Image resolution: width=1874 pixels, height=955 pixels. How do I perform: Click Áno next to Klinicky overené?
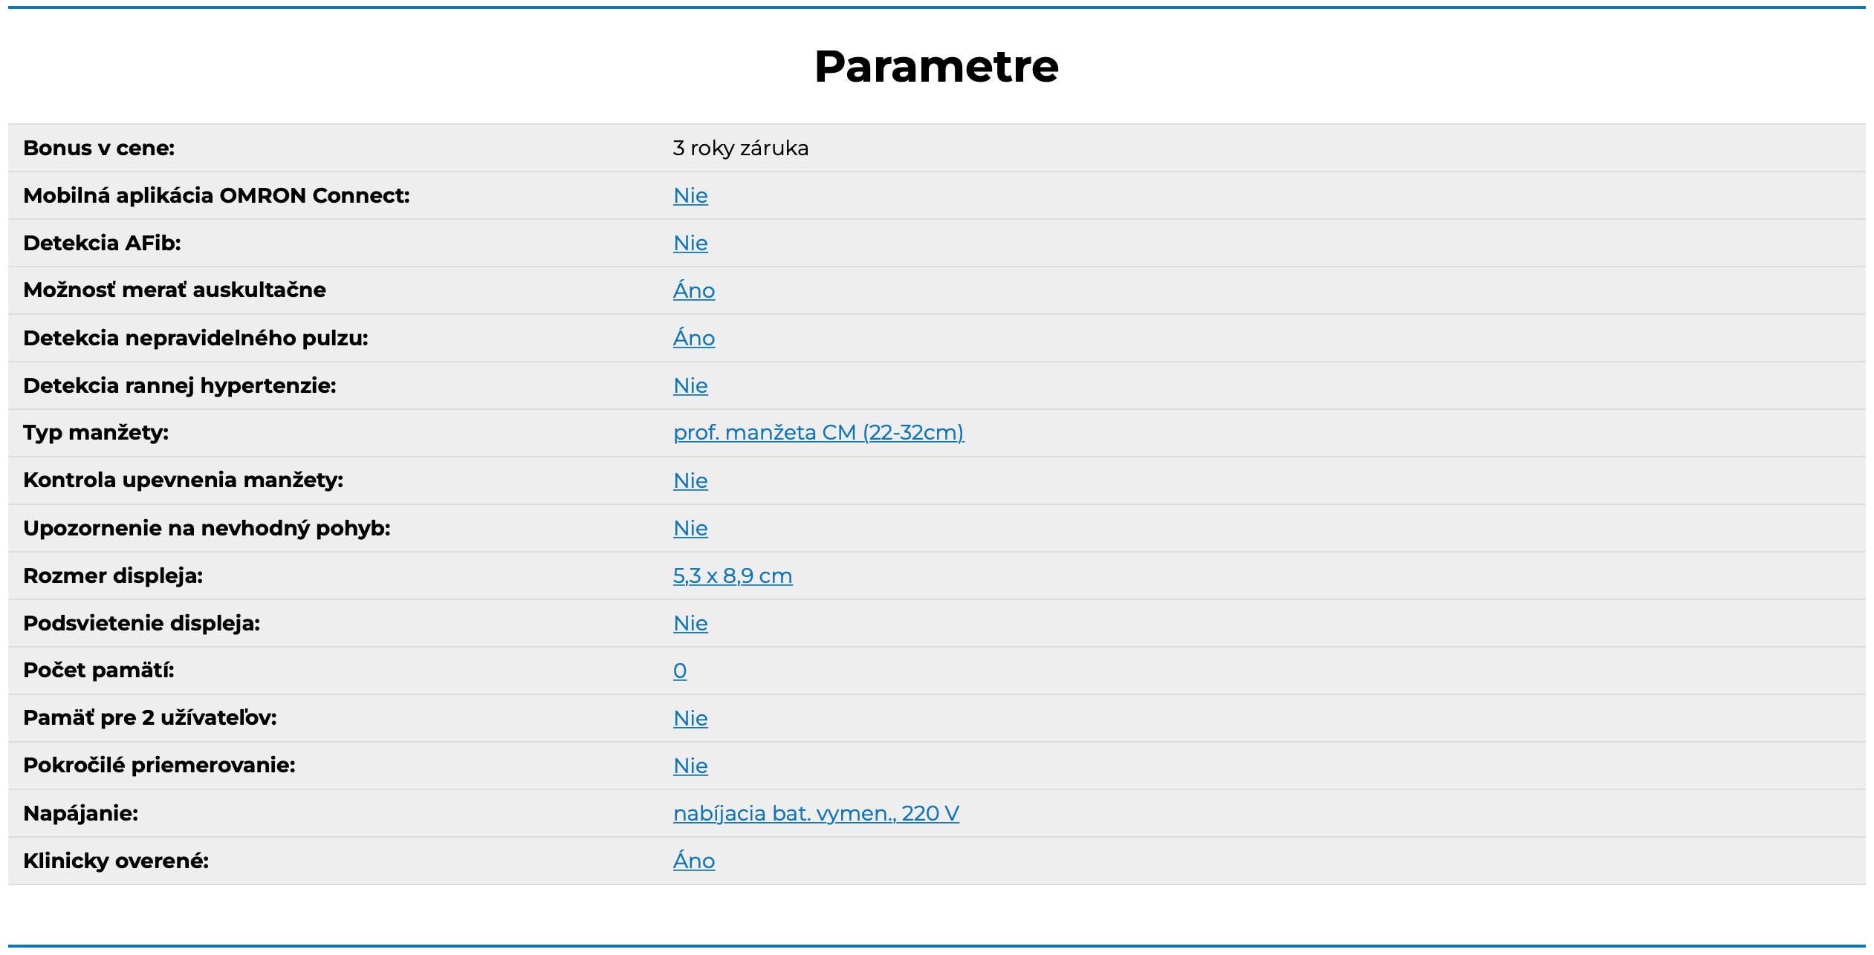pos(694,861)
